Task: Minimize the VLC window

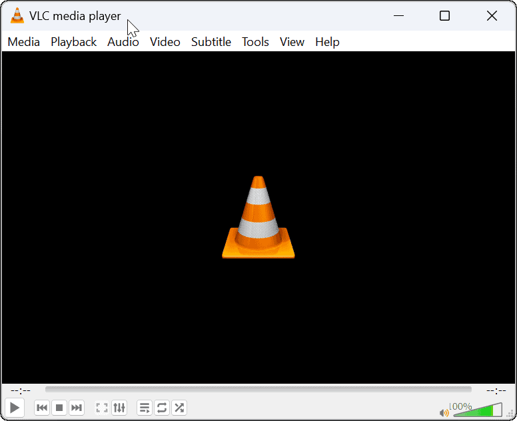Action: pos(398,15)
